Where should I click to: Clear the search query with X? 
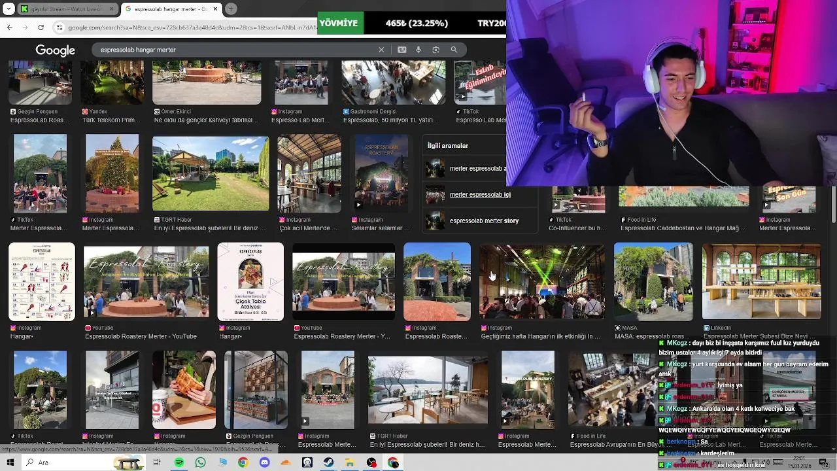(x=381, y=50)
